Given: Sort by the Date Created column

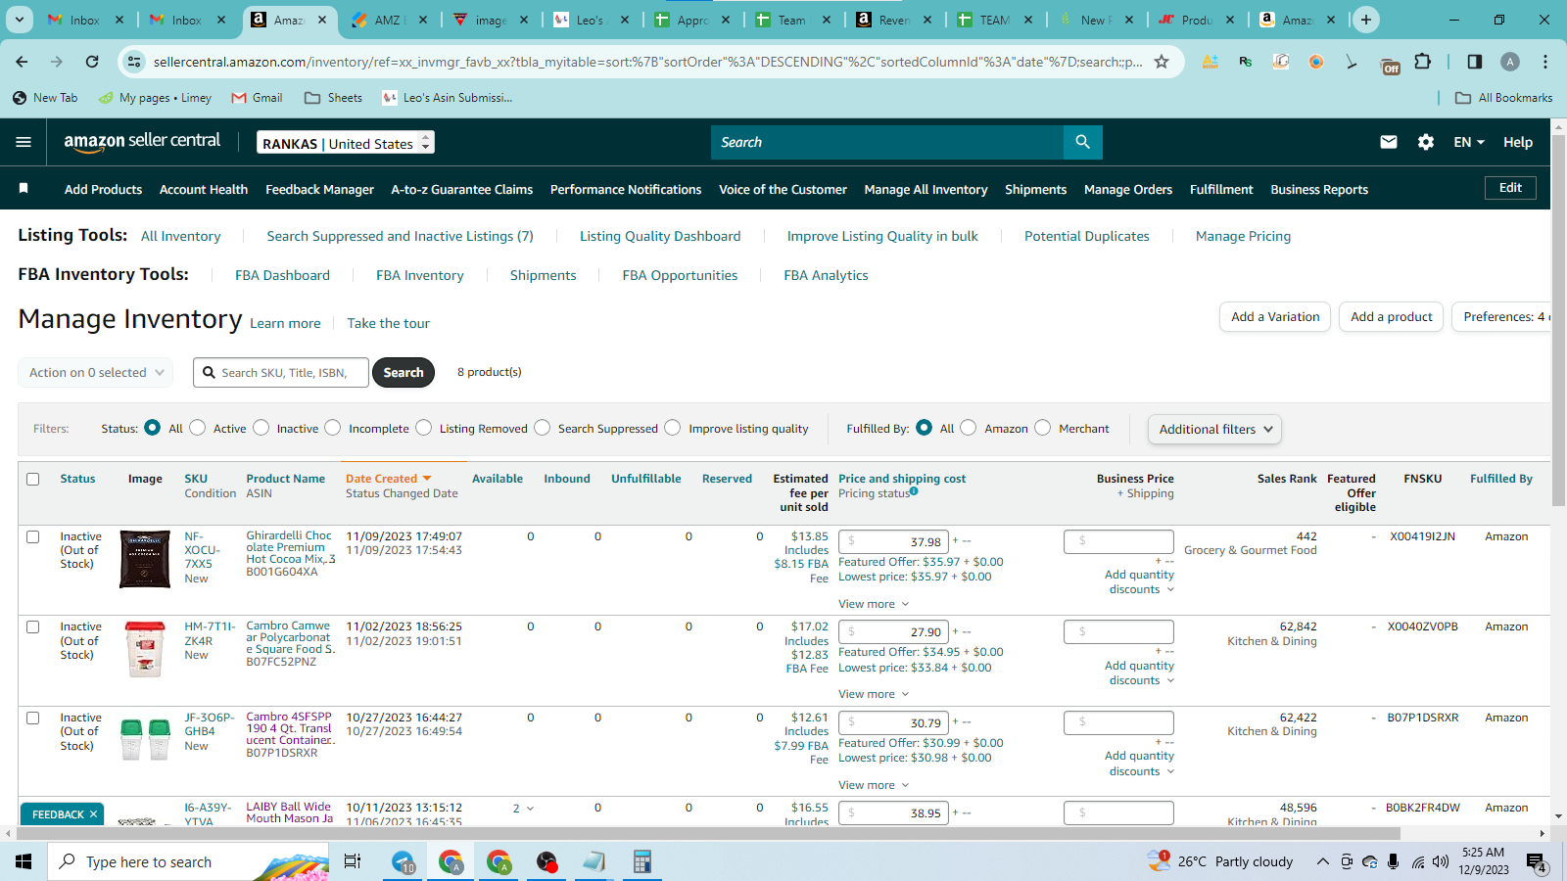Looking at the screenshot, I should coord(388,479).
